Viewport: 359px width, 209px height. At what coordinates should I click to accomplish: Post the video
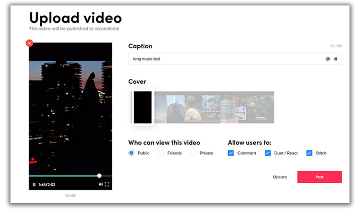click(x=320, y=177)
